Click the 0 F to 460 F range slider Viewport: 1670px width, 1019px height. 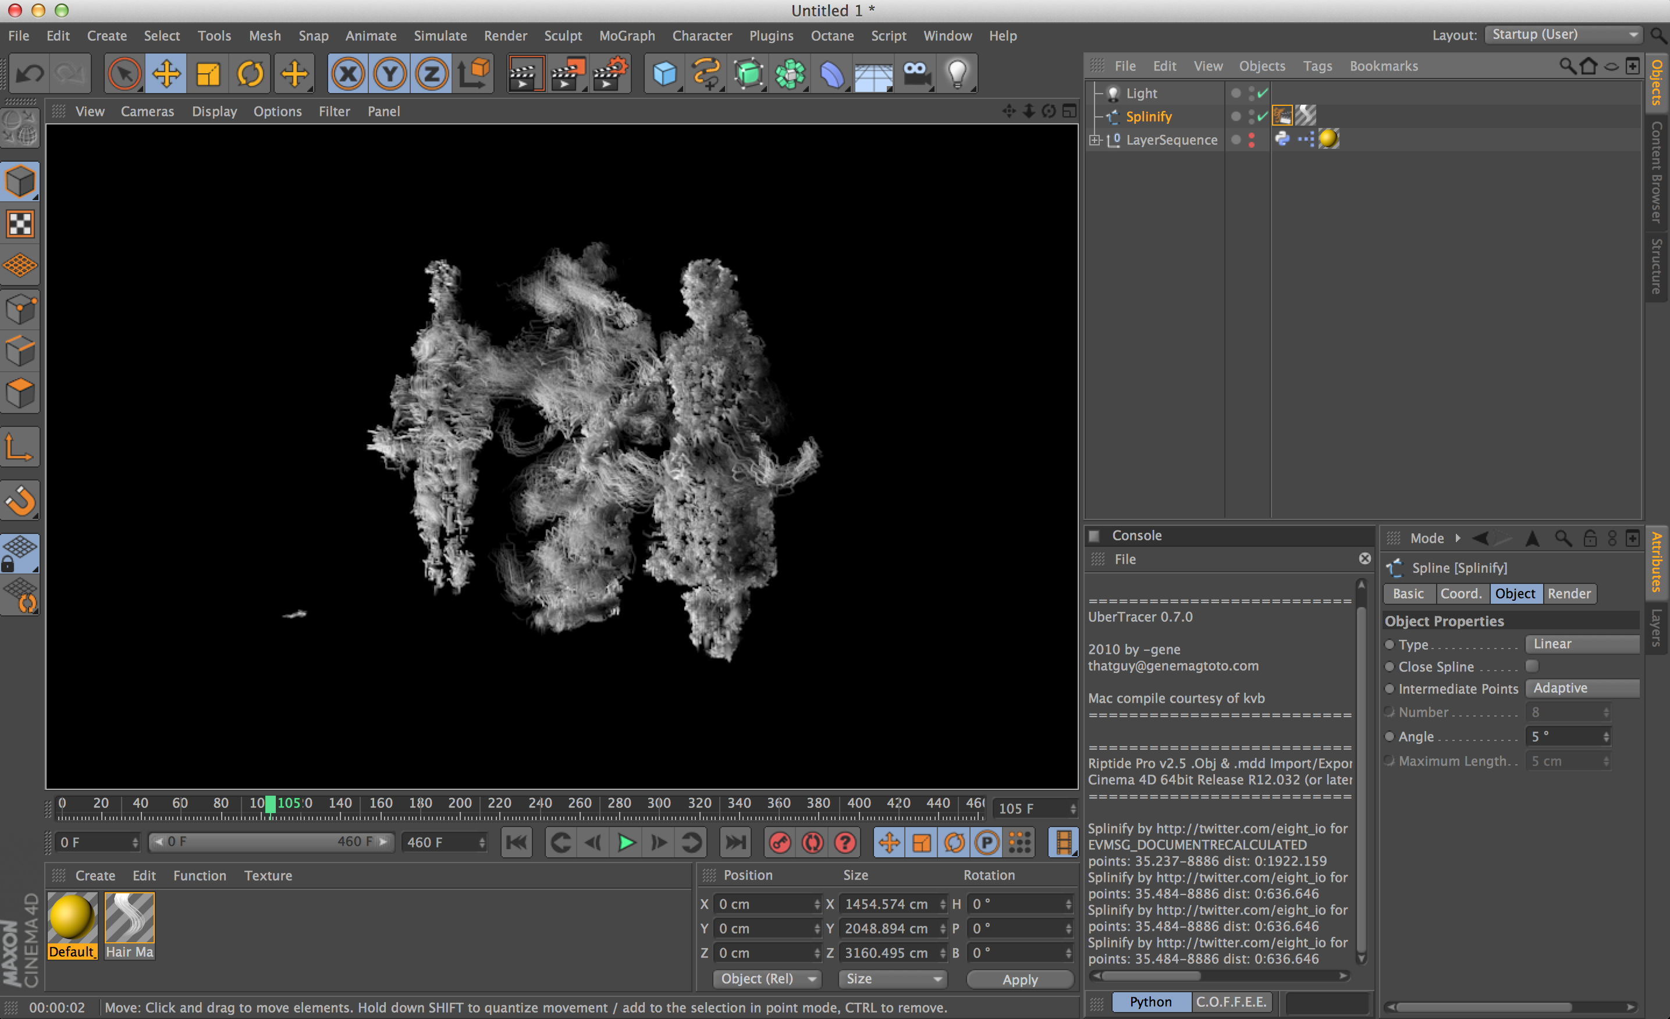[x=271, y=842]
